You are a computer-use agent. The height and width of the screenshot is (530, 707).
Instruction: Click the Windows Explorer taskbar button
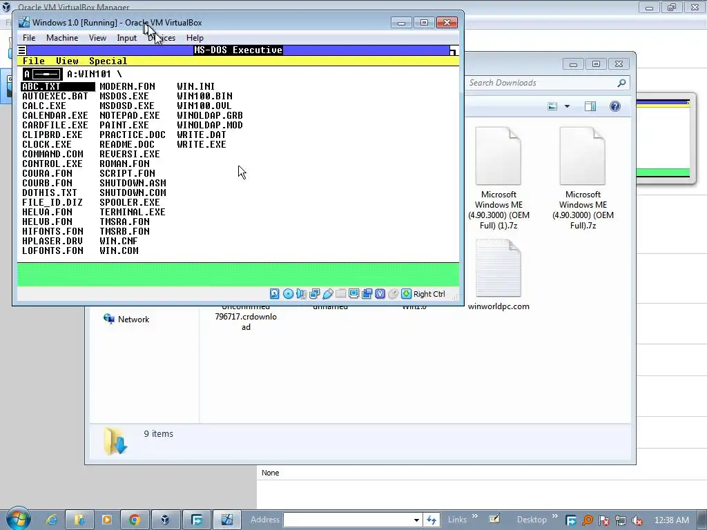tap(79, 520)
